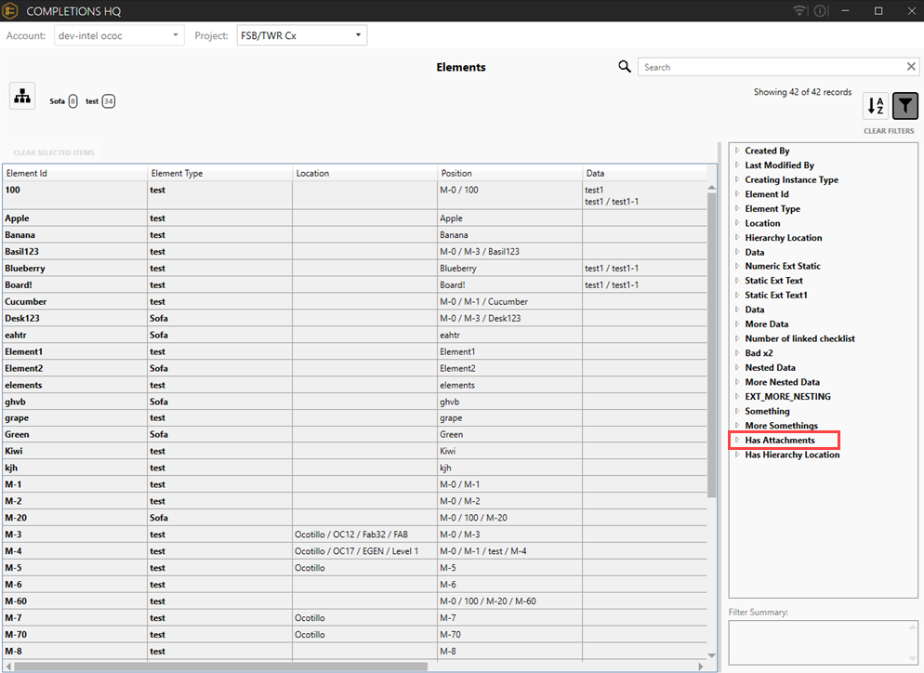Expand the Hierarchy Location filter

(x=737, y=238)
